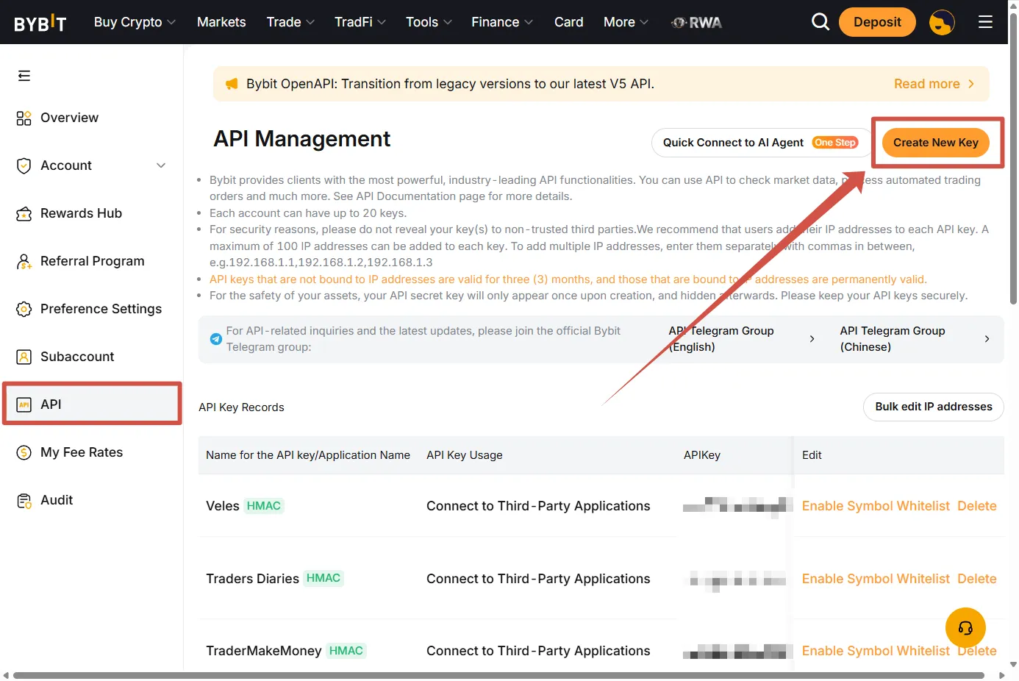Open the user profile avatar
The height and width of the screenshot is (681, 1019).
click(942, 22)
